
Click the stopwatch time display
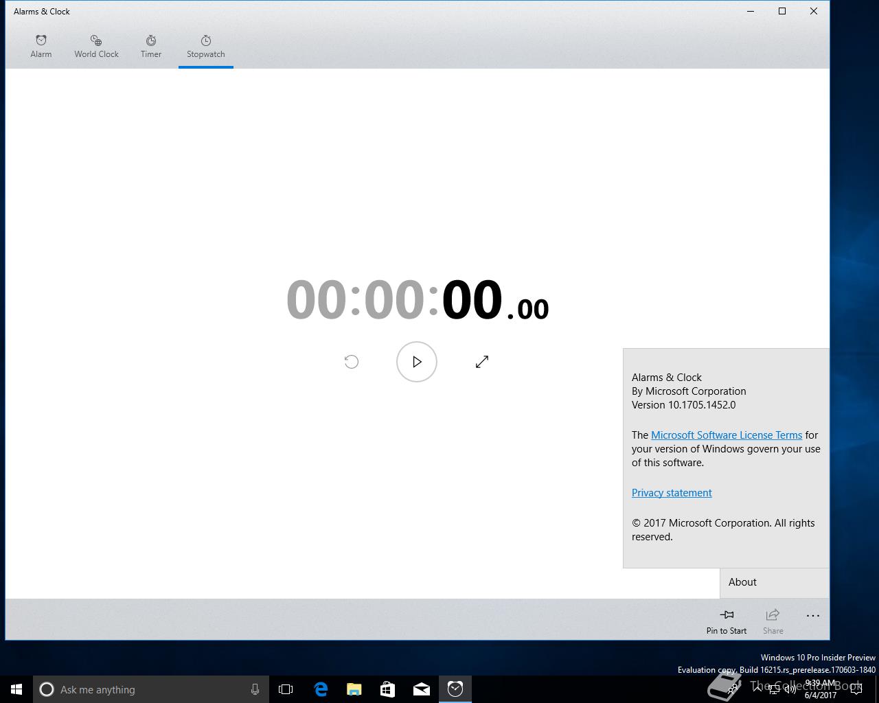(x=418, y=301)
